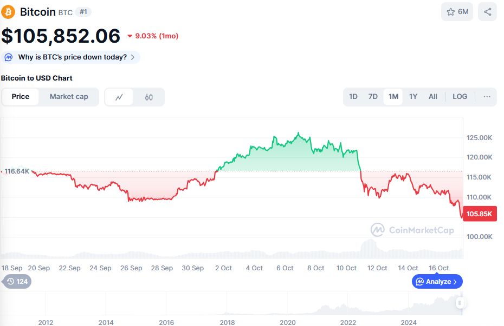Click 2018 on the overview timeline
Viewport: 504px width, 326px height.
tap(227, 322)
